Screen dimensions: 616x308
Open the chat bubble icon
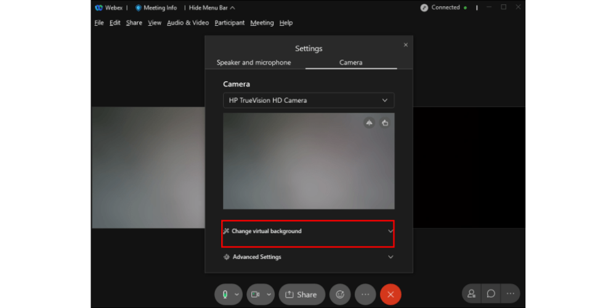491,294
